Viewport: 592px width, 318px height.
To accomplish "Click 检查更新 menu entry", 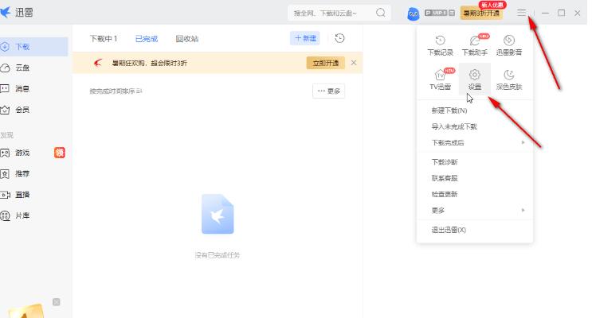I will point(475,195).
